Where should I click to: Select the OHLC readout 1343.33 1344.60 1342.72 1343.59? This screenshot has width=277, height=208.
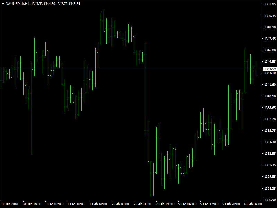[56, 4]
